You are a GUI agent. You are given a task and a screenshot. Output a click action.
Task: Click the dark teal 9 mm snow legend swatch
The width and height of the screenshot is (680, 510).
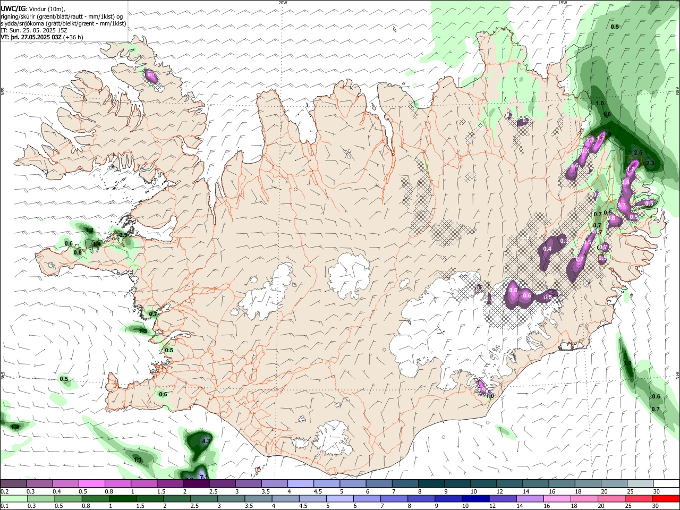coord(458,483)
